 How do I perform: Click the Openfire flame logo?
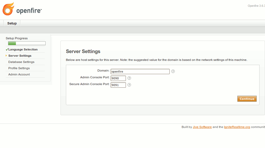tap(8, 9)
